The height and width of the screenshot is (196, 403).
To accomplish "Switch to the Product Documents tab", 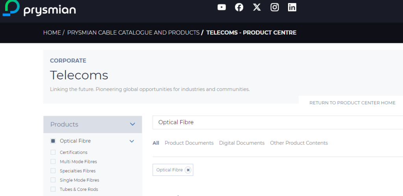I will pyautogui.click(x=189, y=143).
